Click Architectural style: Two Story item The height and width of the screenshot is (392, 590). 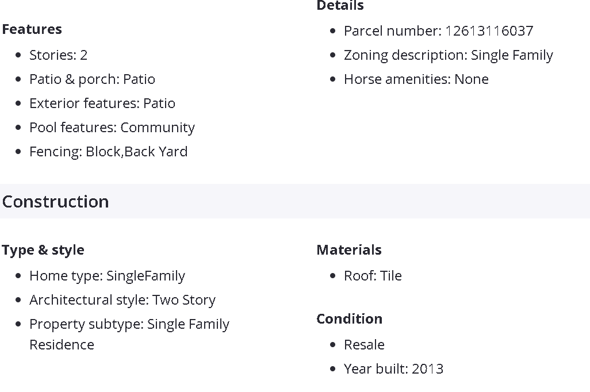click(122, 300)
